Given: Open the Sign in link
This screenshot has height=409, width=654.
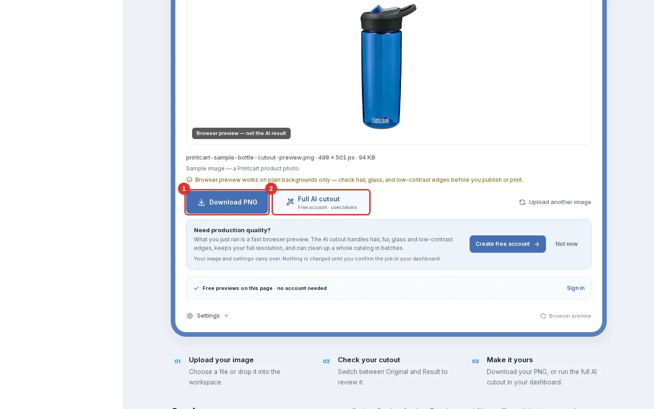Looking at the screenshot, I should pyautogui.click(x=575, y=288).
